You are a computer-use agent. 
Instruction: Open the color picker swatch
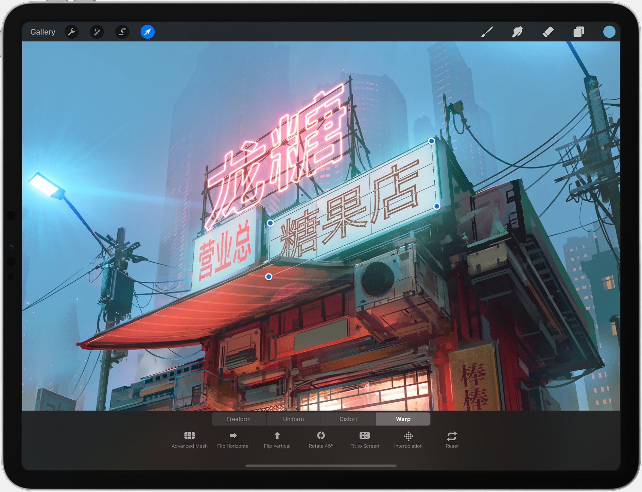[609, 32]
